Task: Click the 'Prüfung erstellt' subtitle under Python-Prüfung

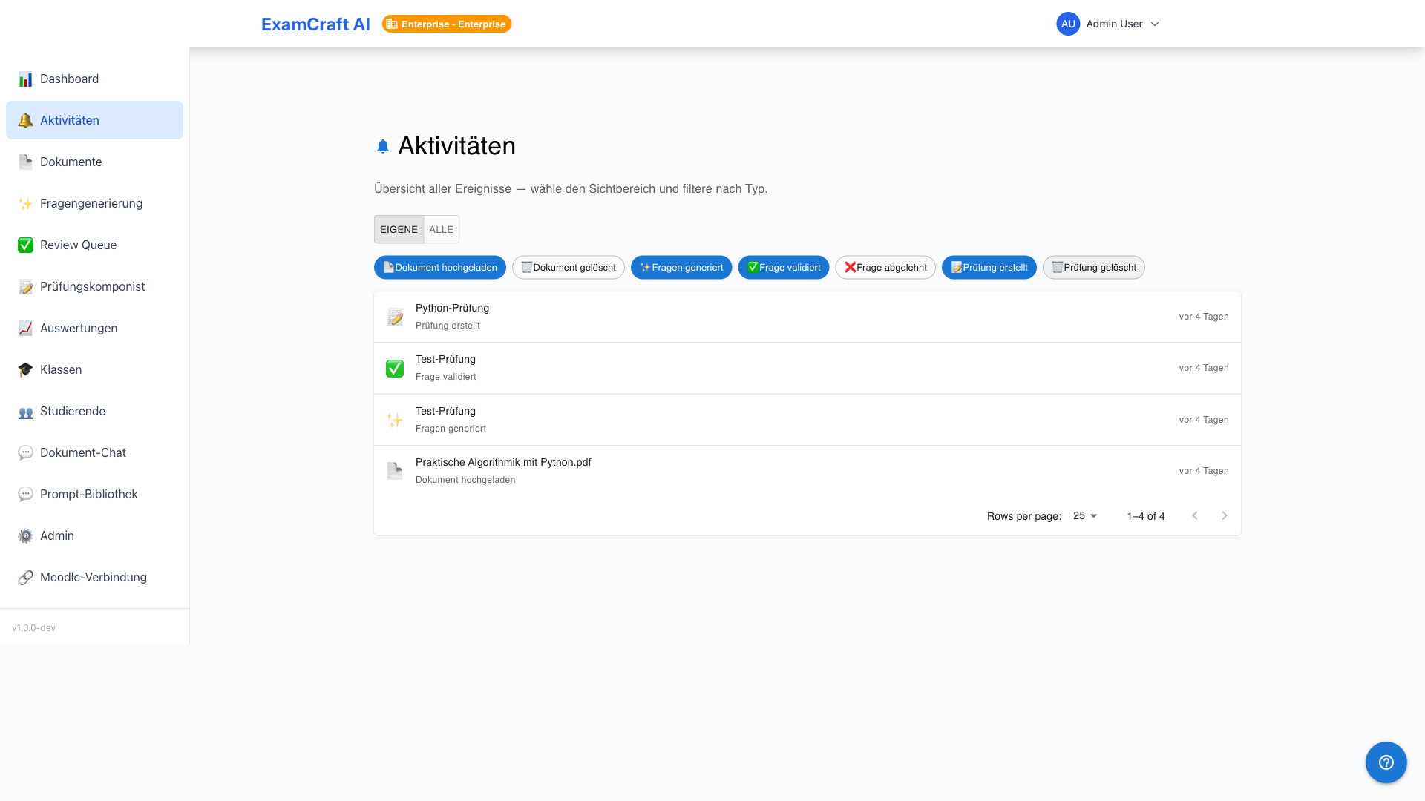Action: point(448,326)
